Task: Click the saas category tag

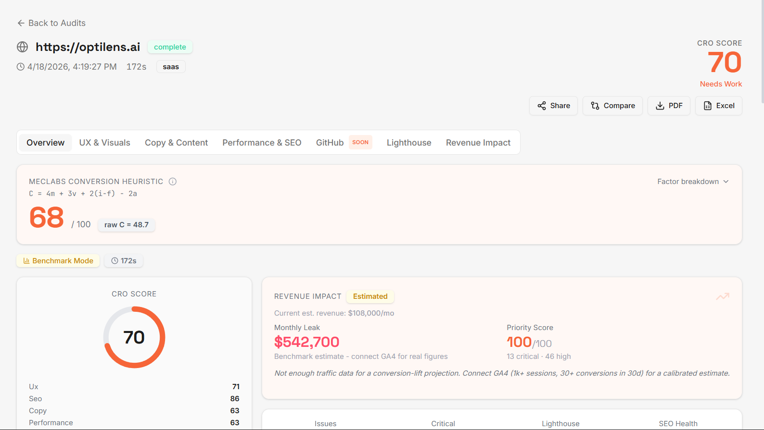Action: [171, 67]
